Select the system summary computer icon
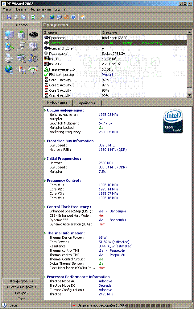The height and width of the screenshot is (309, 194). [x=9, y=35]
